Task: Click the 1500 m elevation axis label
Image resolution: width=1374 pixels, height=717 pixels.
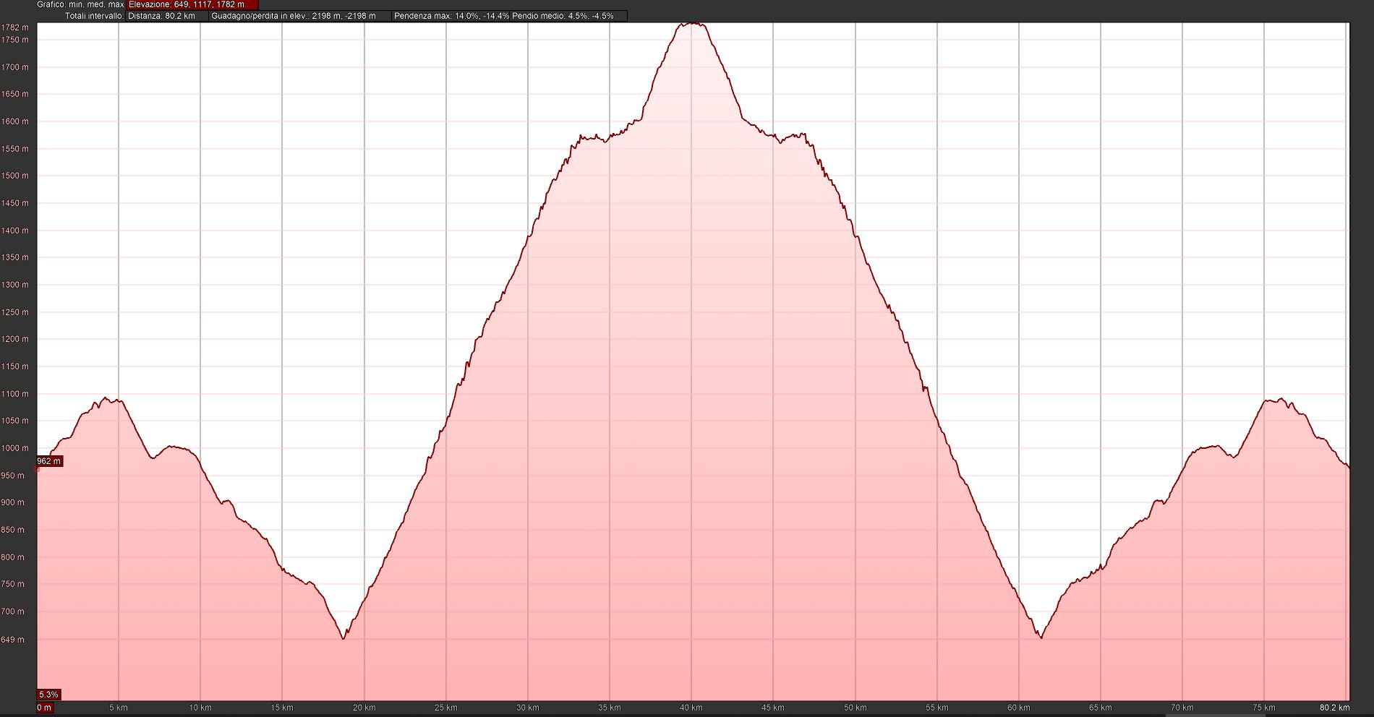Action: tap(15, 176)
